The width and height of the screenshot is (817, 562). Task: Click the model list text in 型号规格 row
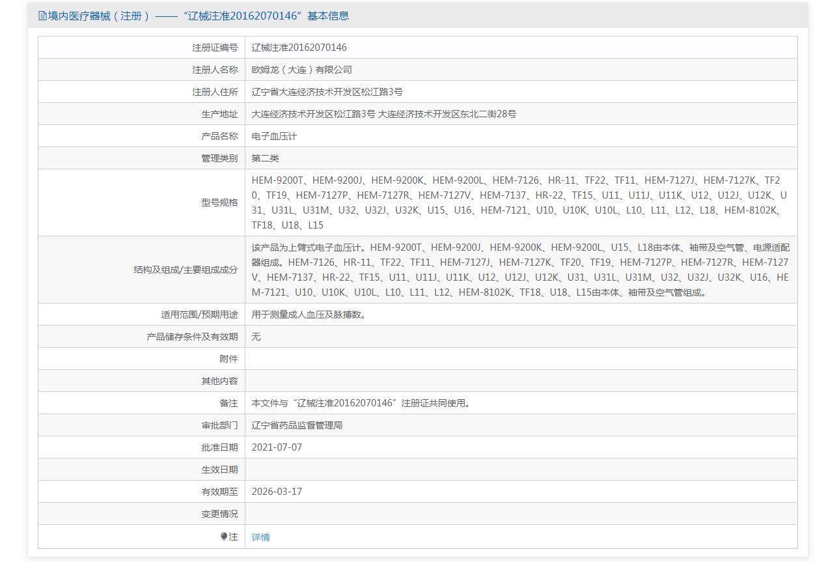coord(519,203)
